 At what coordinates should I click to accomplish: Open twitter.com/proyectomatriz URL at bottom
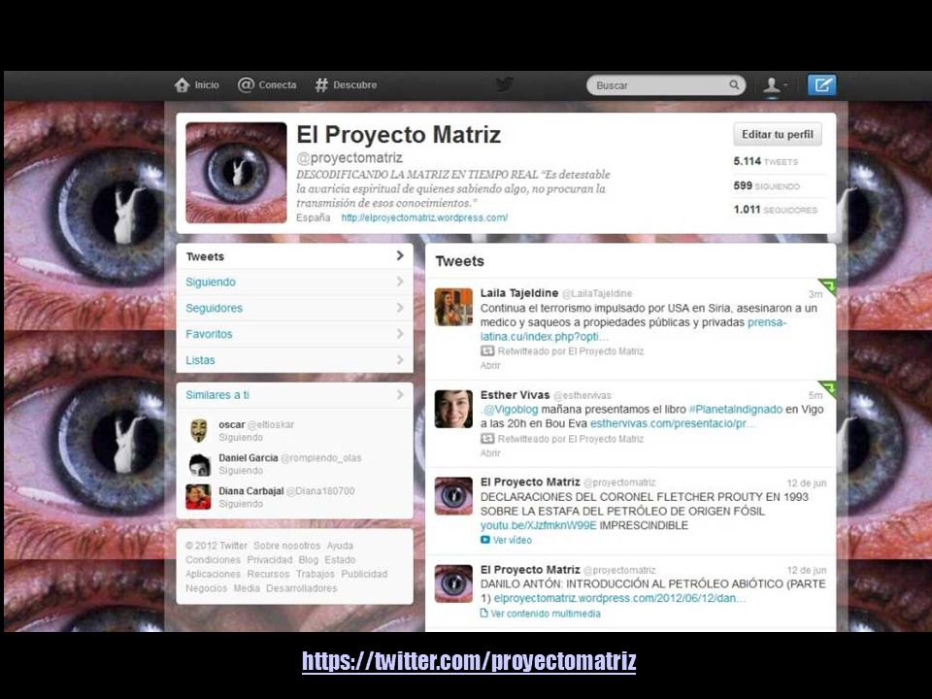[469, 661]
